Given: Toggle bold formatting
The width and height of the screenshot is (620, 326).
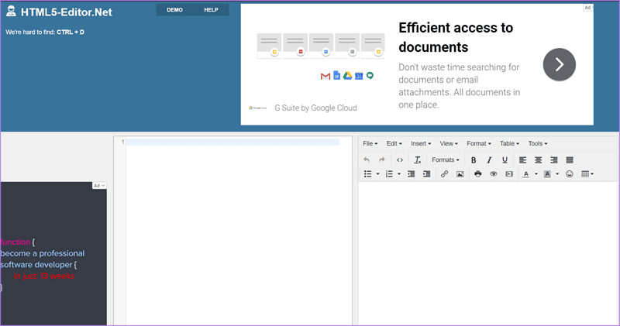Looking at the screenshot, I should tap(474, 160).
